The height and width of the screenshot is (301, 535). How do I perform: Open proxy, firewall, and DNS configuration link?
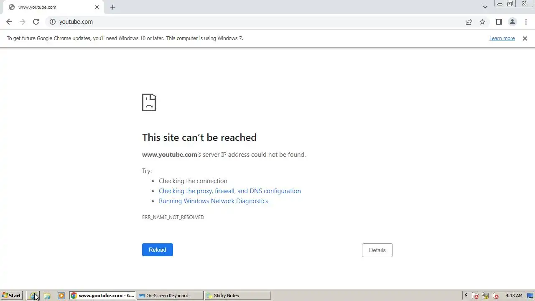coord(230,191)
